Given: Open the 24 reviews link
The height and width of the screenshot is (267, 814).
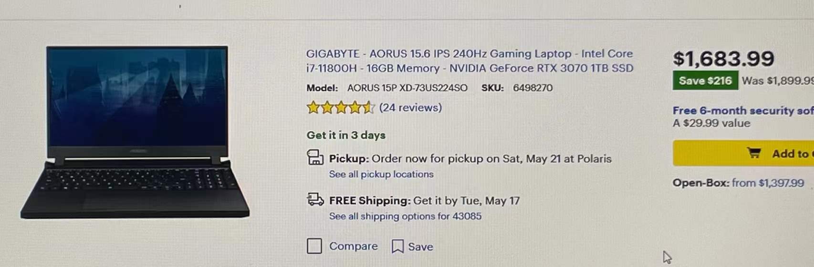Looking at the screenshot, I should (410, 108).
